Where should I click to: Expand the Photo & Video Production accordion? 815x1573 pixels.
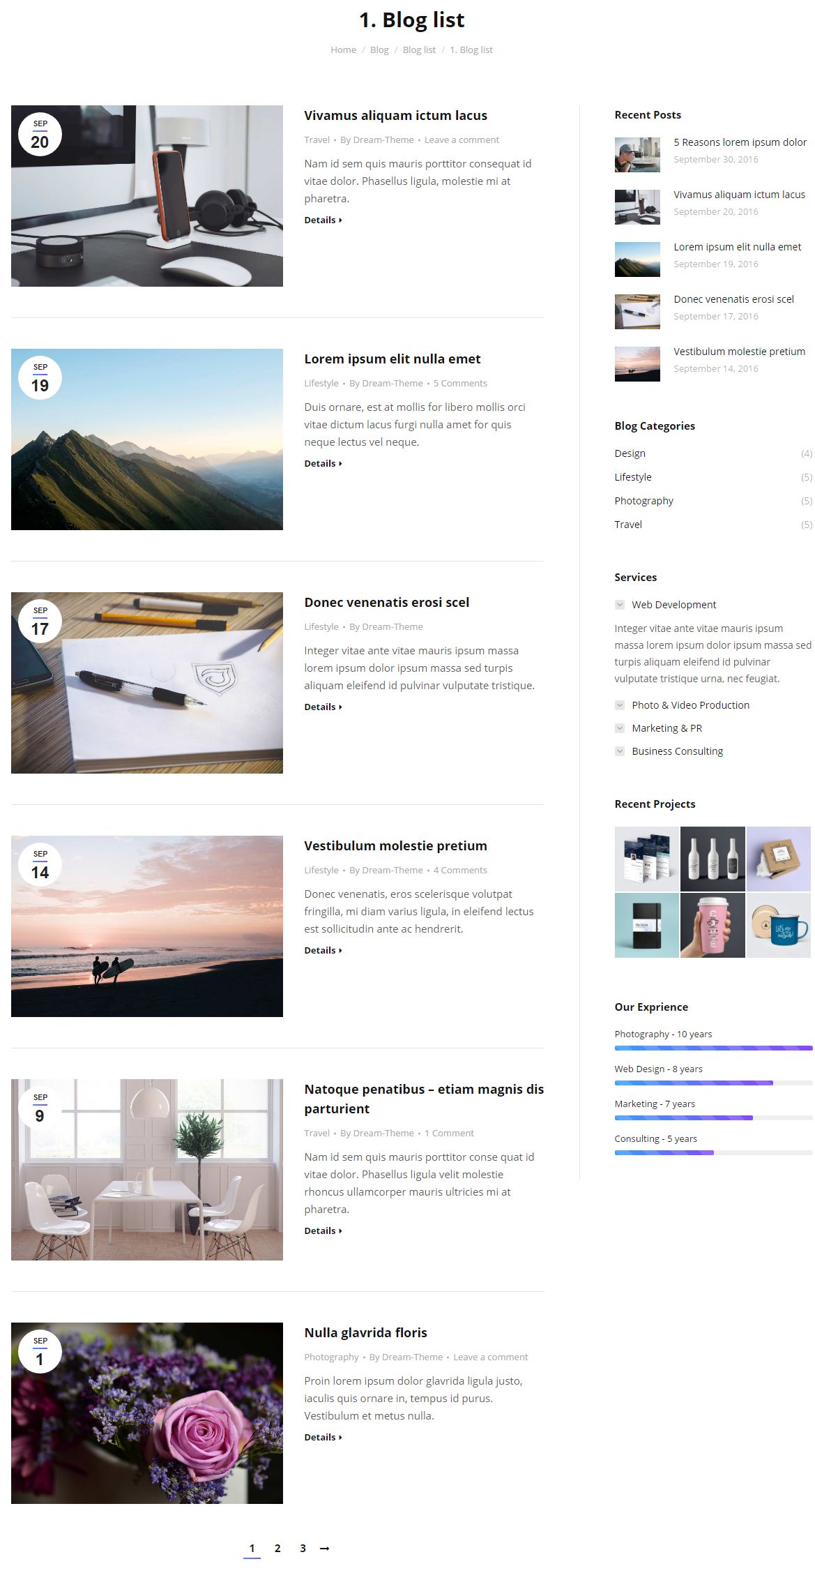683,705
